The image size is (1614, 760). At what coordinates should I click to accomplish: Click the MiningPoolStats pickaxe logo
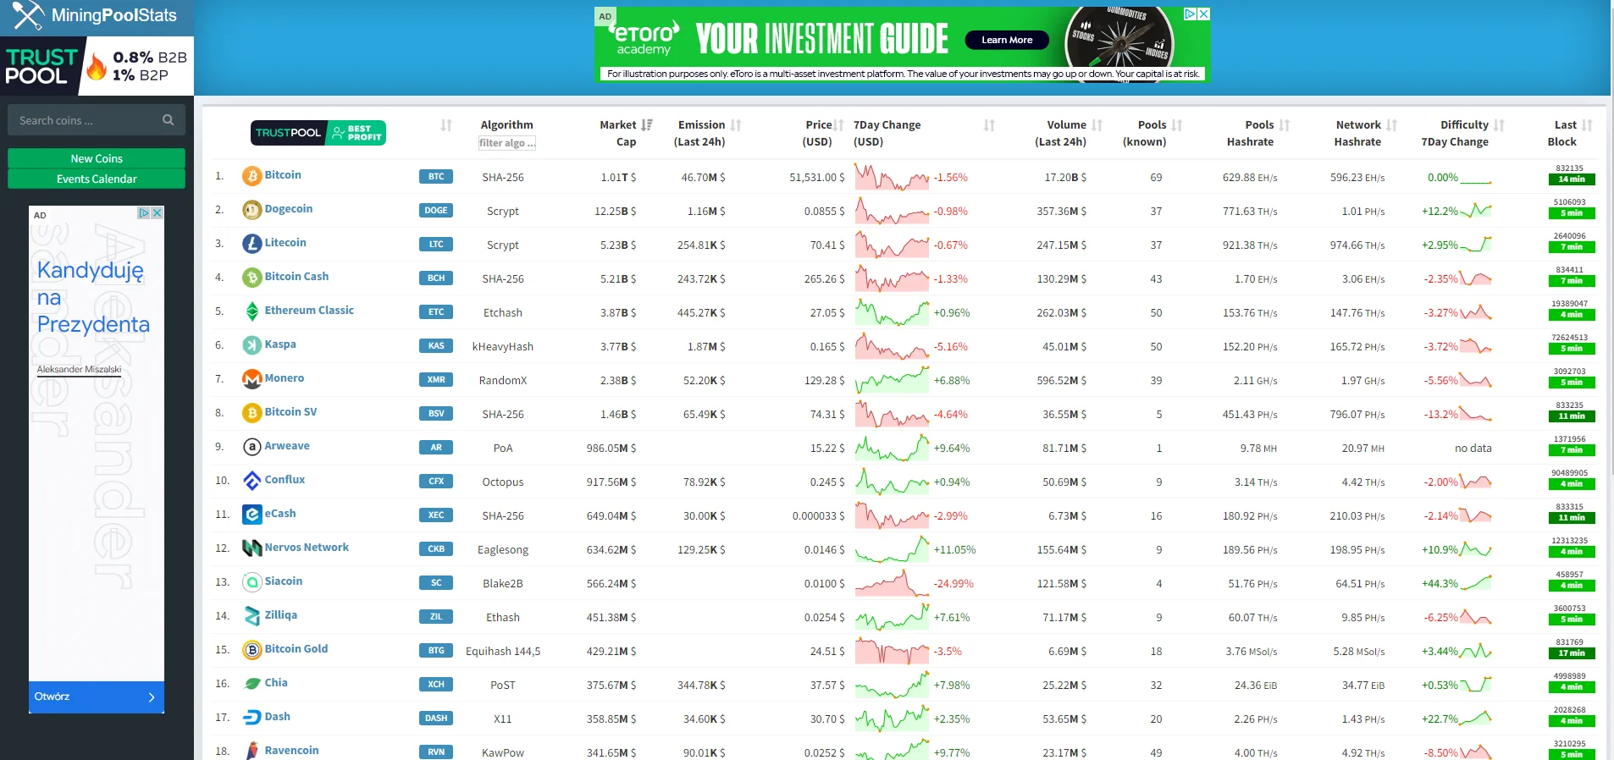pos(28,15)
